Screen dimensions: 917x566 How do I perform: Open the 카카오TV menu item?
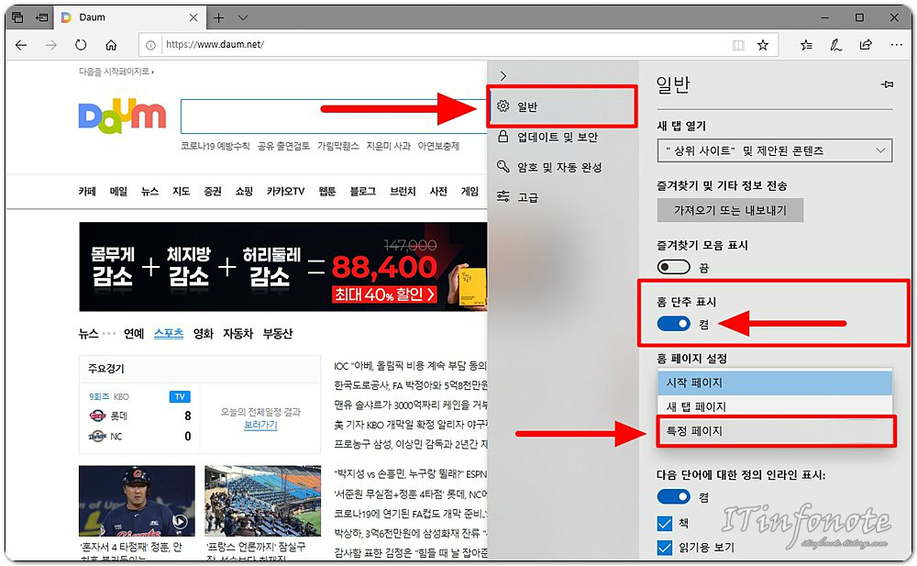click(285, 192)
